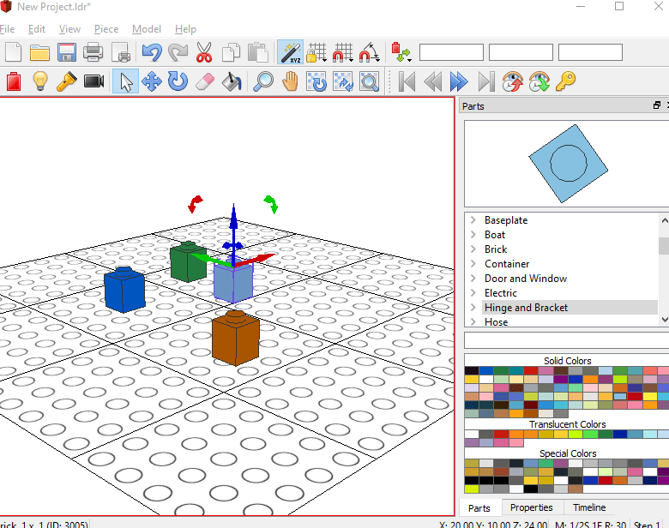The width and height of the screenshot is (669, 528).
Task: Pick the Paint Bucket tool
Action: [x=231, y=81]
